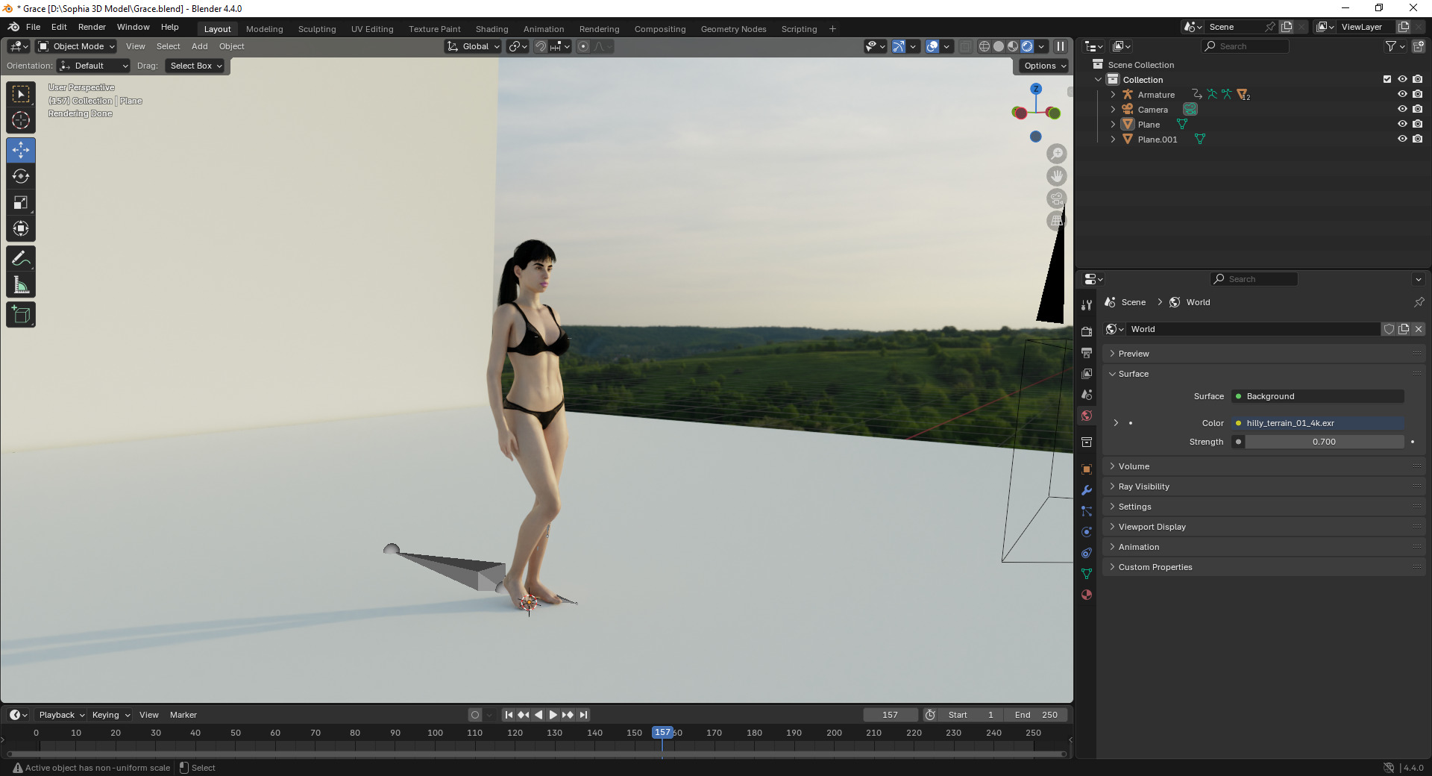Select the Add Cube tool
Viewport: 1432px width, 776px height.
point(21,315)
